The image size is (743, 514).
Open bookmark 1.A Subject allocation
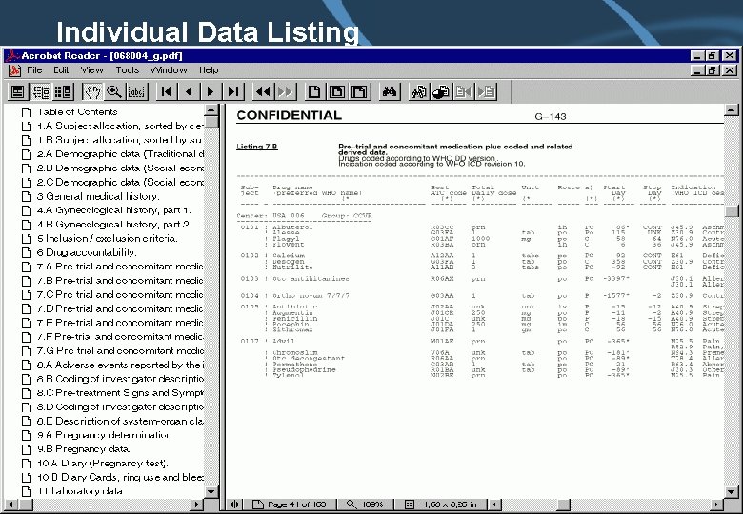click(120, 126)
